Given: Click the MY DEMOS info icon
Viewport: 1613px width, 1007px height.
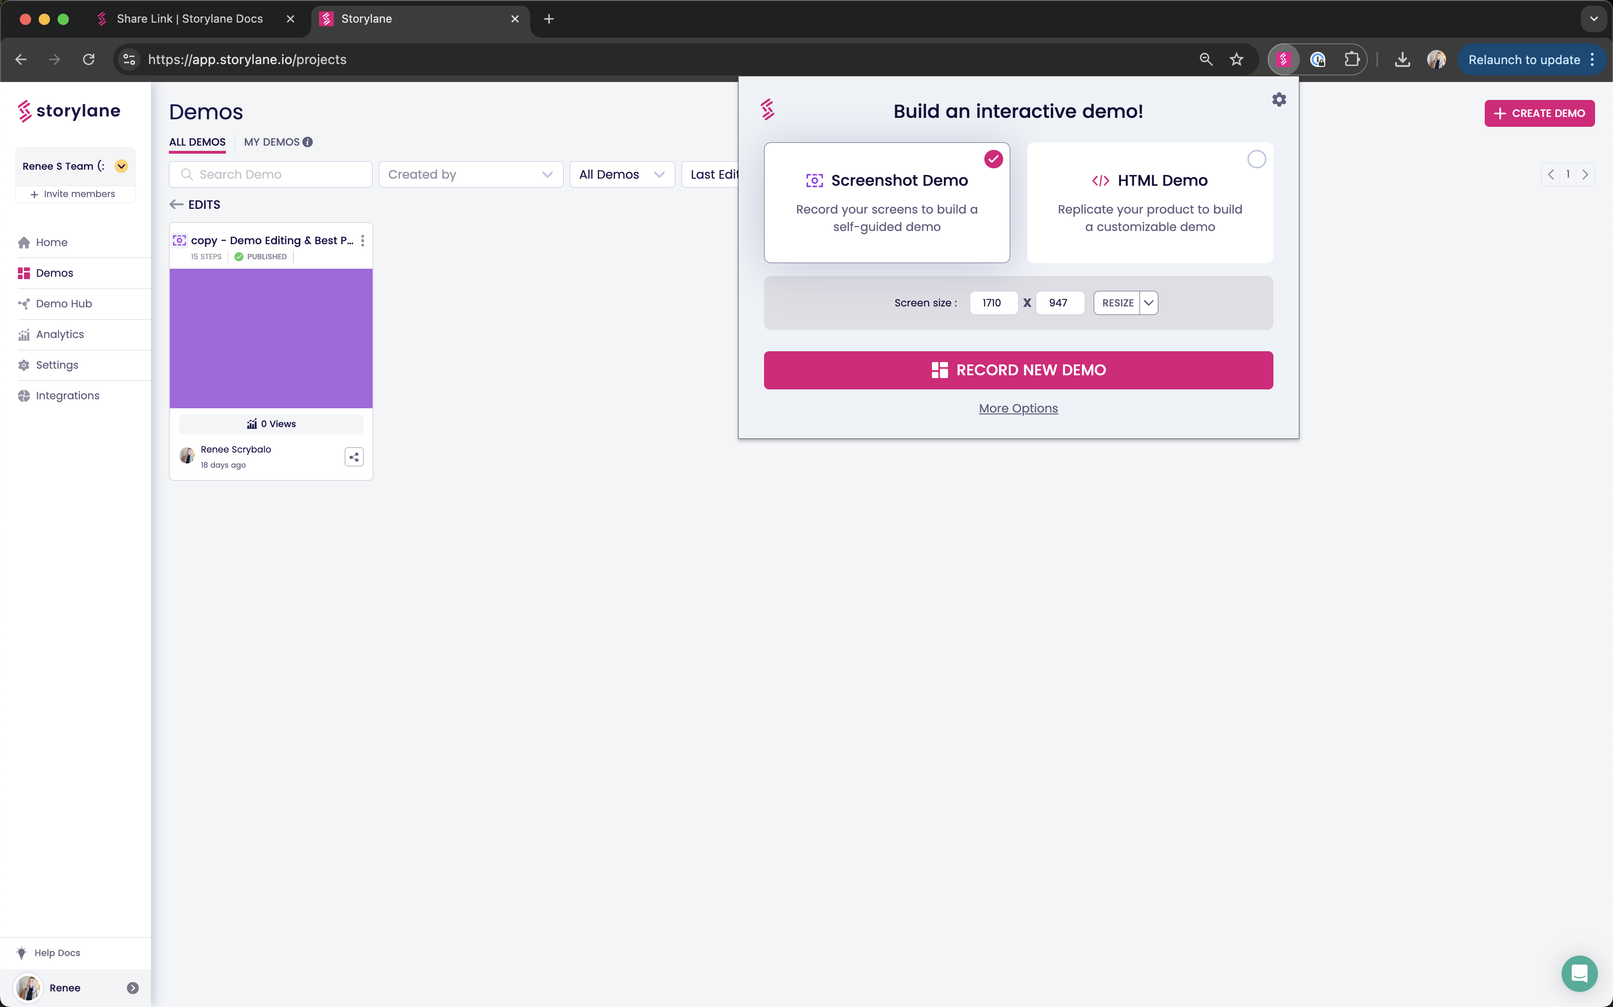Looking at the screenshot, I should click(x=308, y=142).
